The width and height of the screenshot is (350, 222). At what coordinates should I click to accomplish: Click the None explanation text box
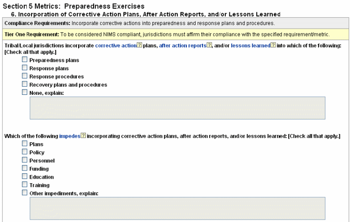(177, 108)
